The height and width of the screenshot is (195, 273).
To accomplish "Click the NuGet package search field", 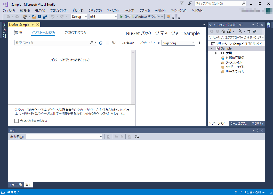I will 52,43.
